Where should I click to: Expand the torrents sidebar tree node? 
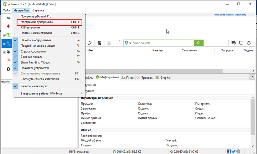[5, 44]
